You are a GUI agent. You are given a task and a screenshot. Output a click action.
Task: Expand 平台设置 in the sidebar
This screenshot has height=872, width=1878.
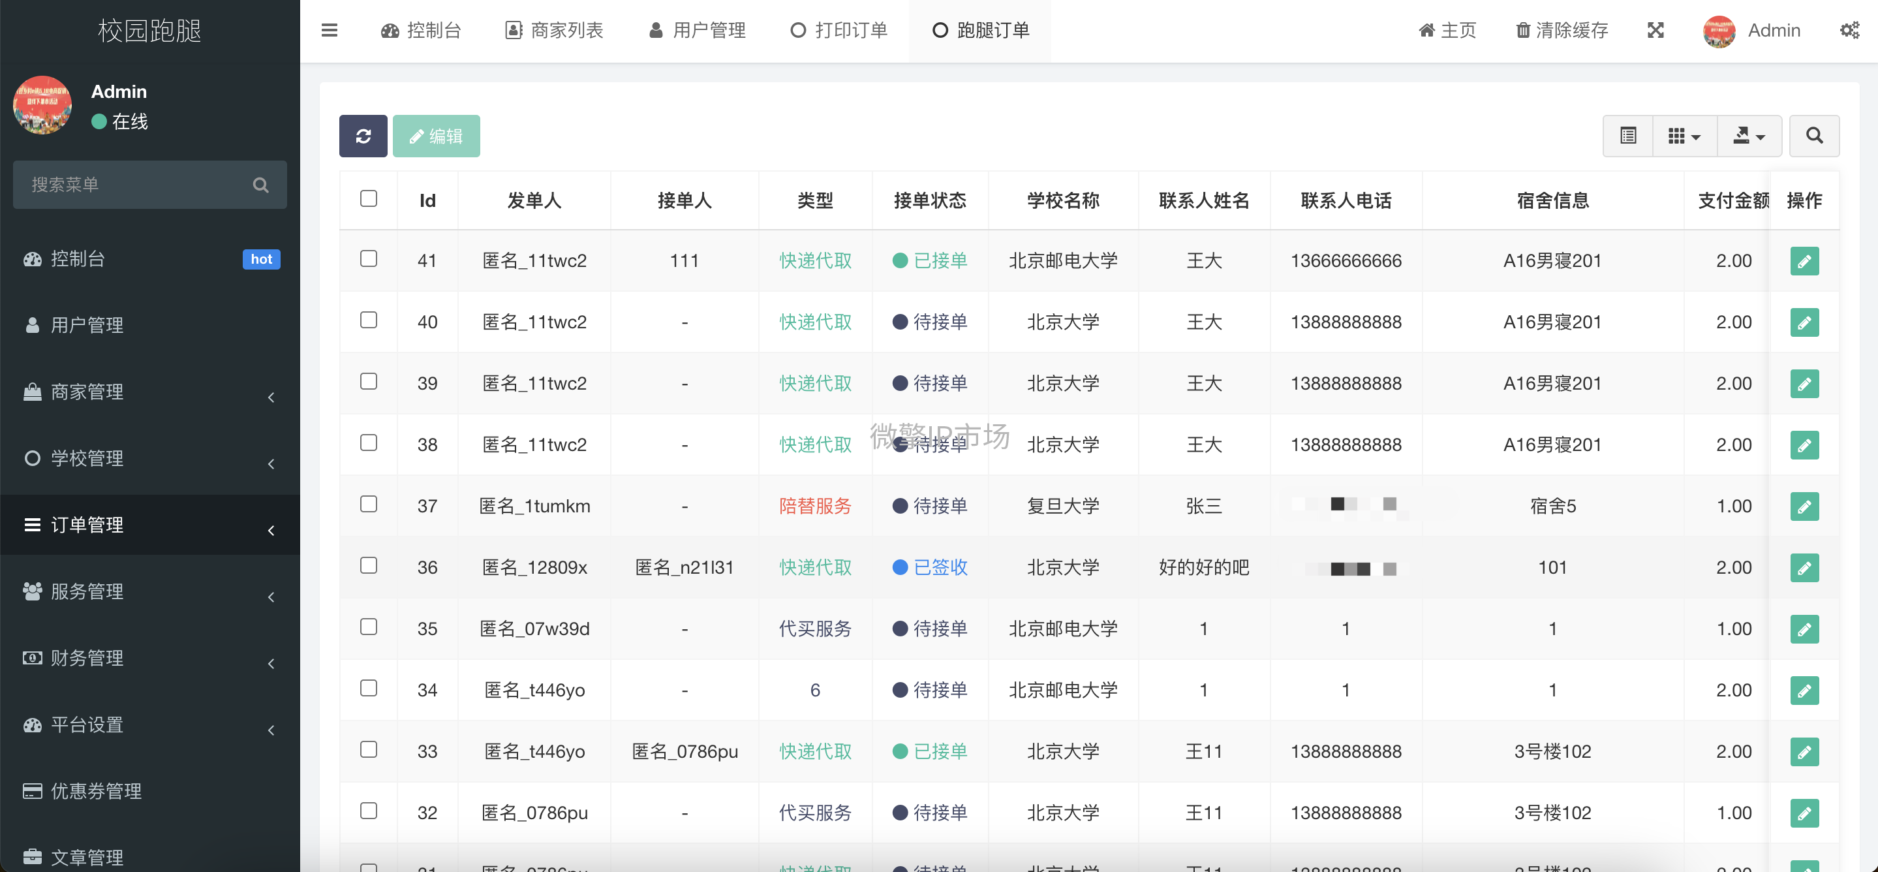150,724
